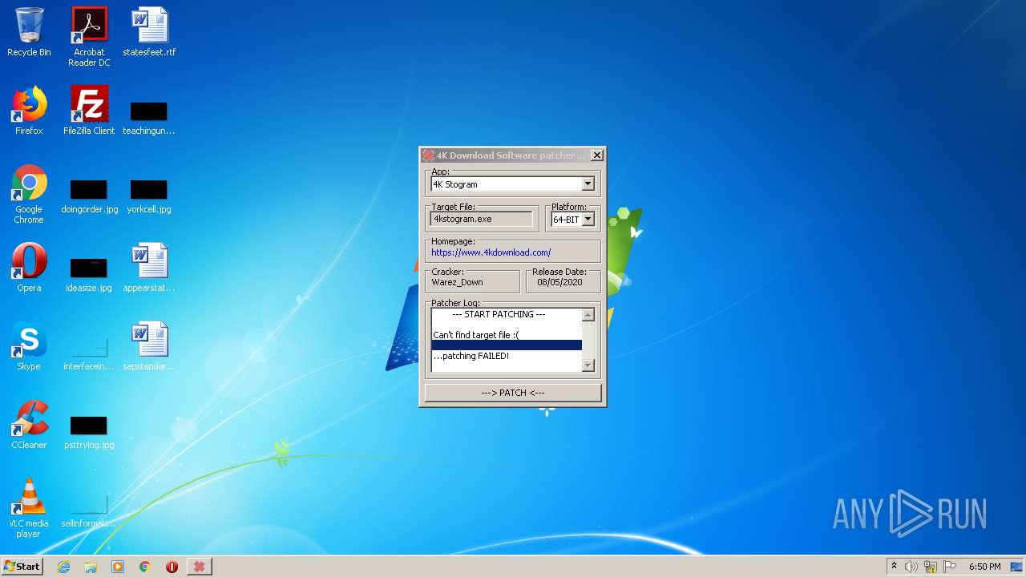Switch to patcher app in taskbar
1026x577 pixels.
[199, 567]
